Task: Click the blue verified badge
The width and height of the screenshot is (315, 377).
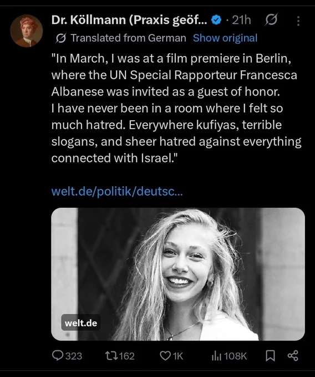Action: [x=216, y=20]
